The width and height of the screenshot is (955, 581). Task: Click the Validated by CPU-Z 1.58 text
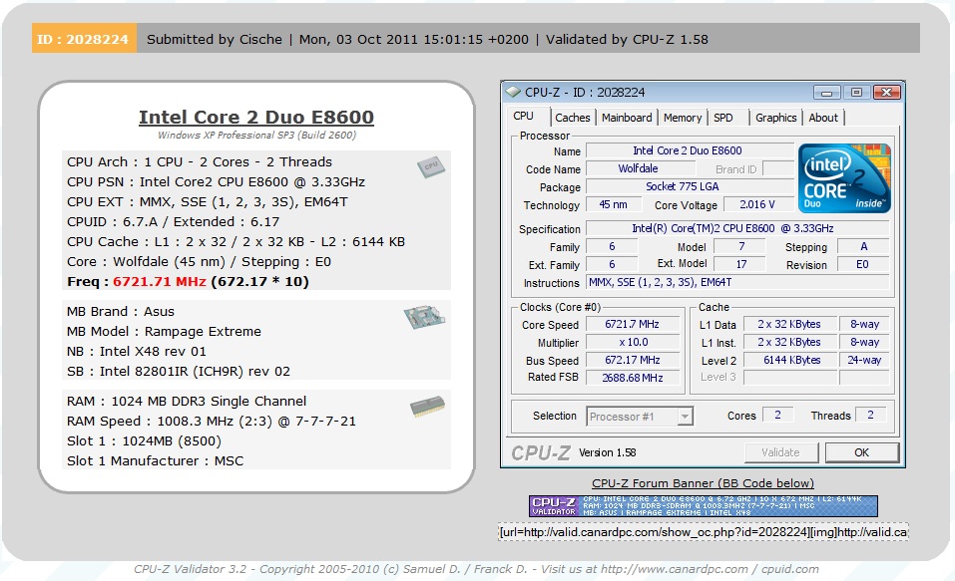[x=627, y=40]
